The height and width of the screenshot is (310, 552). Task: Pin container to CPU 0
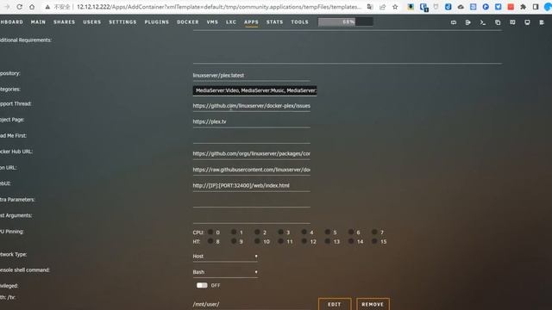pyautogui.click(x=210, y=232)
